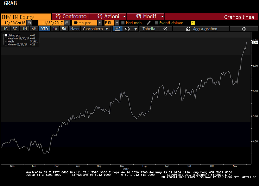Toggle the Ultimo prz legend checkbox

tap(6, 35)
